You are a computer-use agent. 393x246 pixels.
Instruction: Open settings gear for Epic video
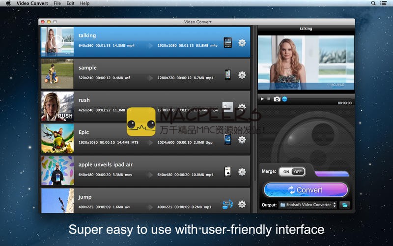coord(242,140)
